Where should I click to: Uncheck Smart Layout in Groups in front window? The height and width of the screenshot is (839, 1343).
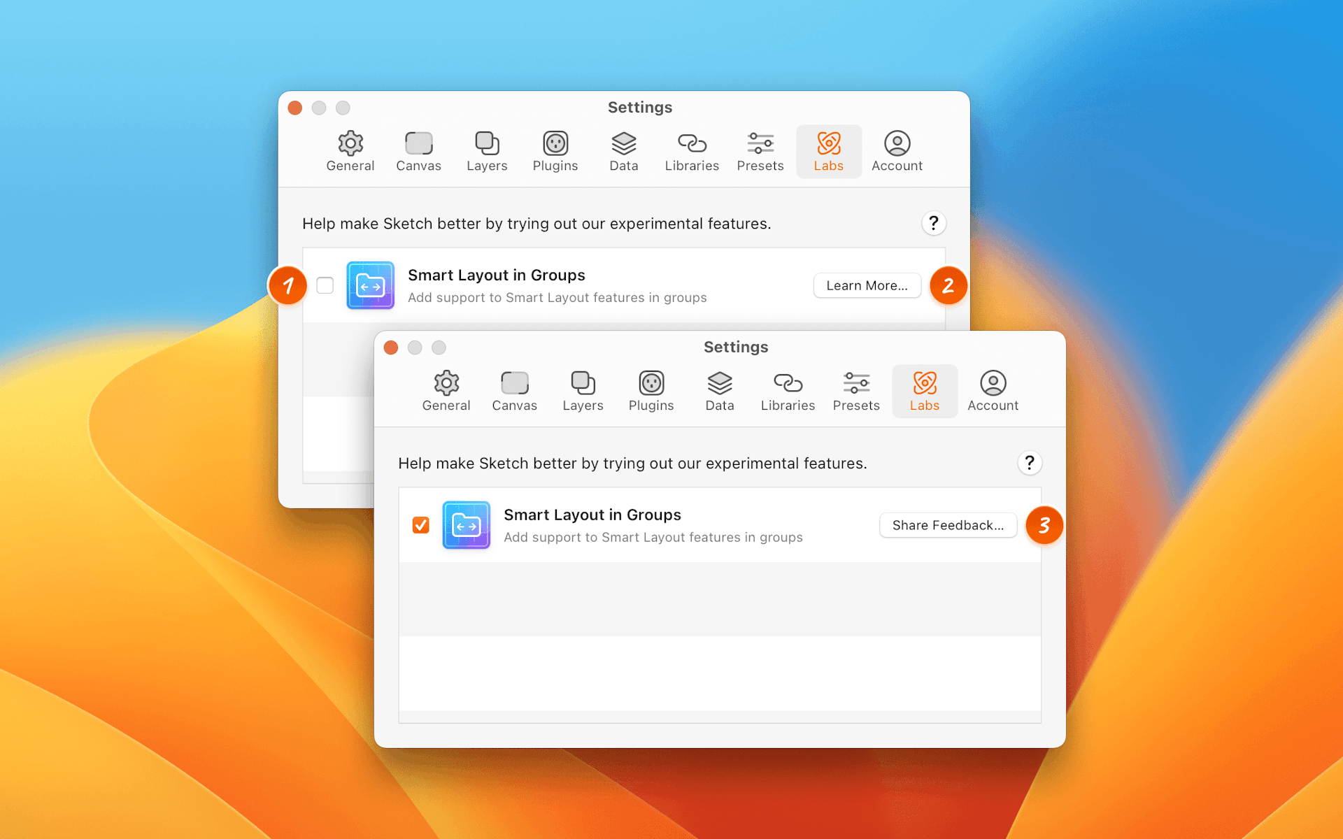[420, 525]
